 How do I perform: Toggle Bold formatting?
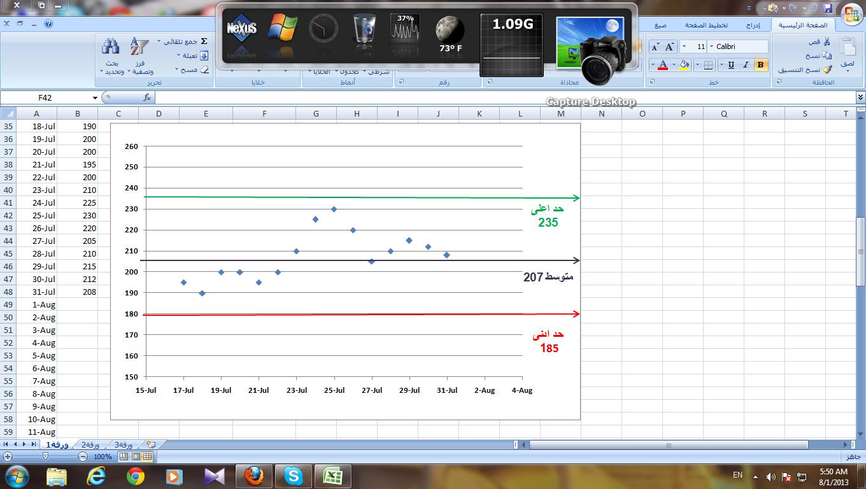click(760, 65)
